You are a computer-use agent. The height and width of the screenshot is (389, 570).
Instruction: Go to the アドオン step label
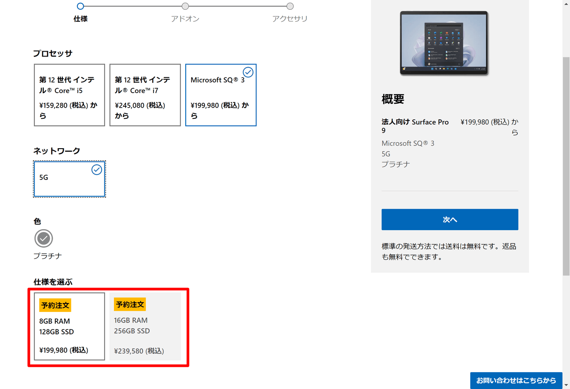pos(185,19)
